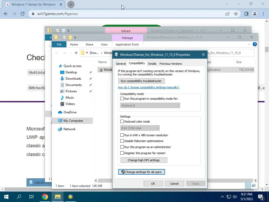Open the View ribbon tab
The height and width of the screenshot is (202, 269).
click(x=104, y=44)
